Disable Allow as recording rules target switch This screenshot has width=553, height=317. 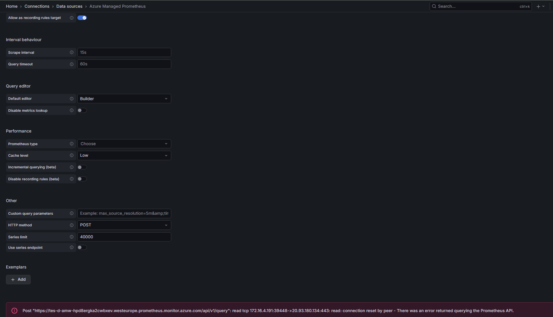click(82, 18)
